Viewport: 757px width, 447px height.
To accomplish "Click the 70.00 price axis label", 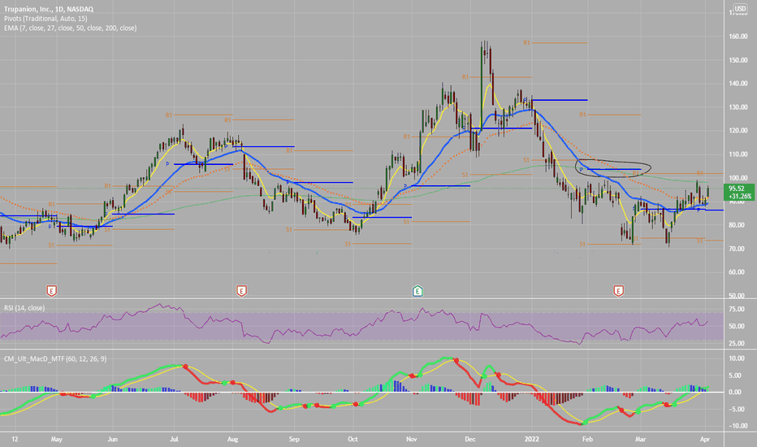I will pyautogui.click(x=737, y=249).
